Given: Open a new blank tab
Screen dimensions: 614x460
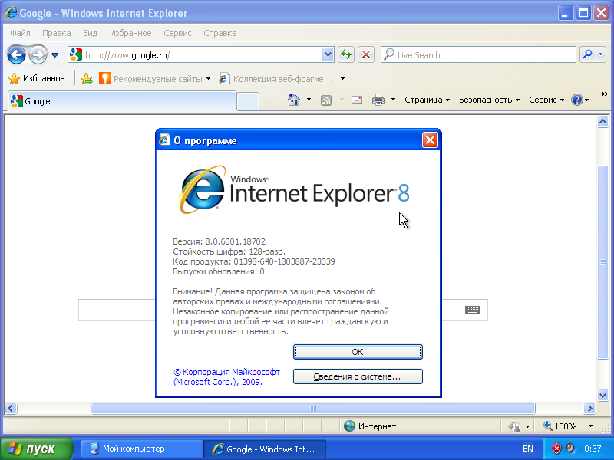Looking at the screenshot, I should (x=248, y=102).
